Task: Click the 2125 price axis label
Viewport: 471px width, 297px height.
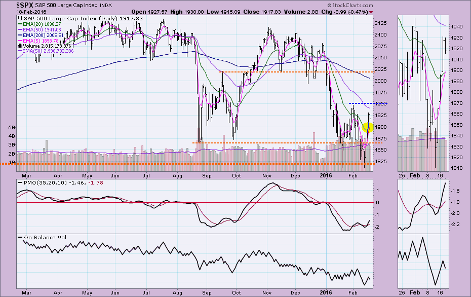Action: click(380, 23)
